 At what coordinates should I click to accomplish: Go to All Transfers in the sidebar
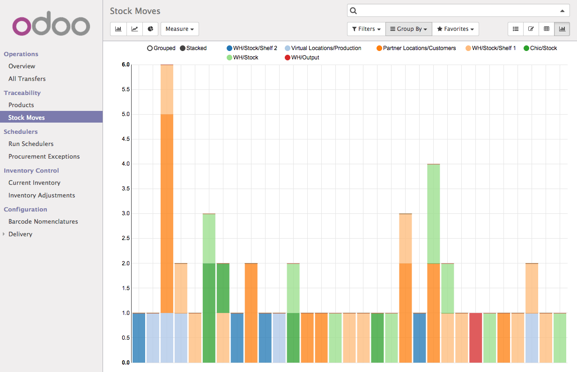pos(27,79)
